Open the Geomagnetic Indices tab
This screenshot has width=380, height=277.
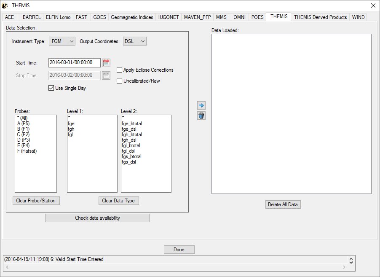(x=132, y=17)
